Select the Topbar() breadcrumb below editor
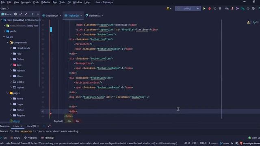260x146 pixels. (x=58, y=121)
